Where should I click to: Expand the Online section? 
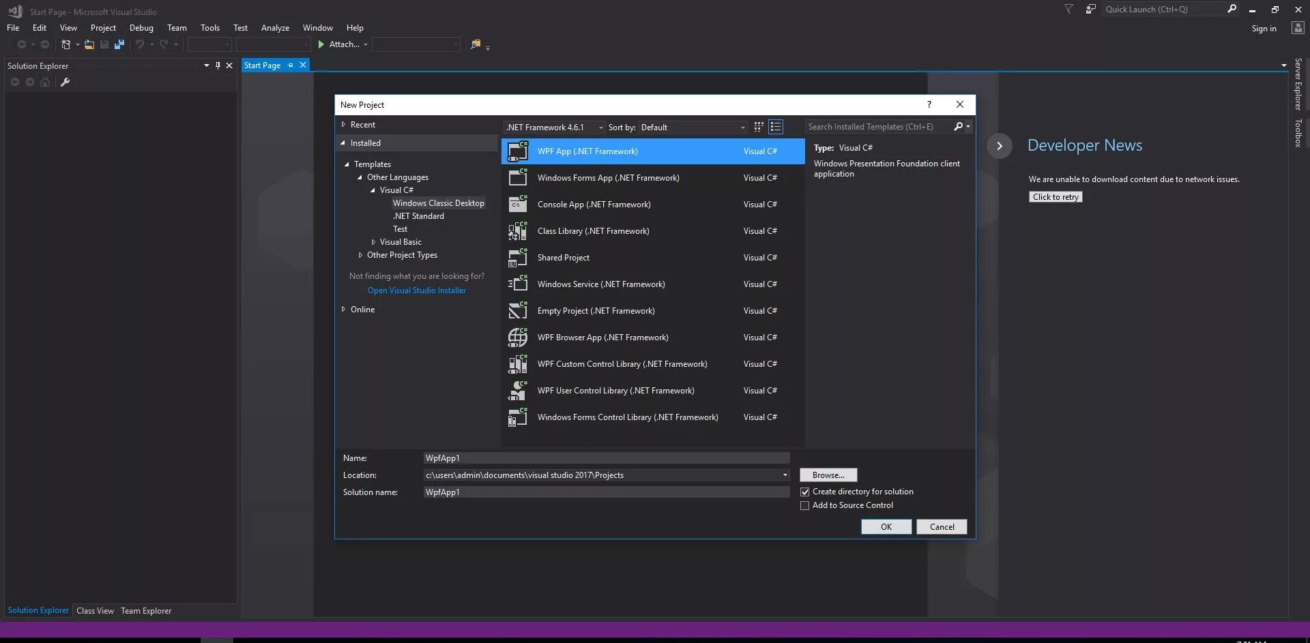tap(343, 310)
